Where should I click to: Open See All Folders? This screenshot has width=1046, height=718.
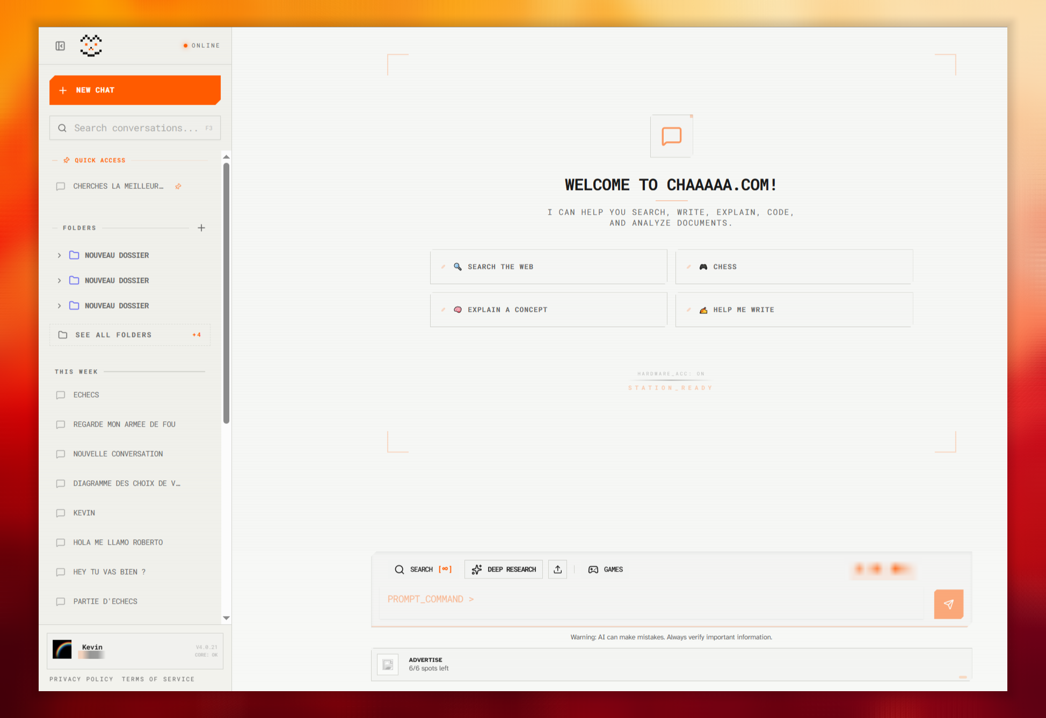[130, 335]
